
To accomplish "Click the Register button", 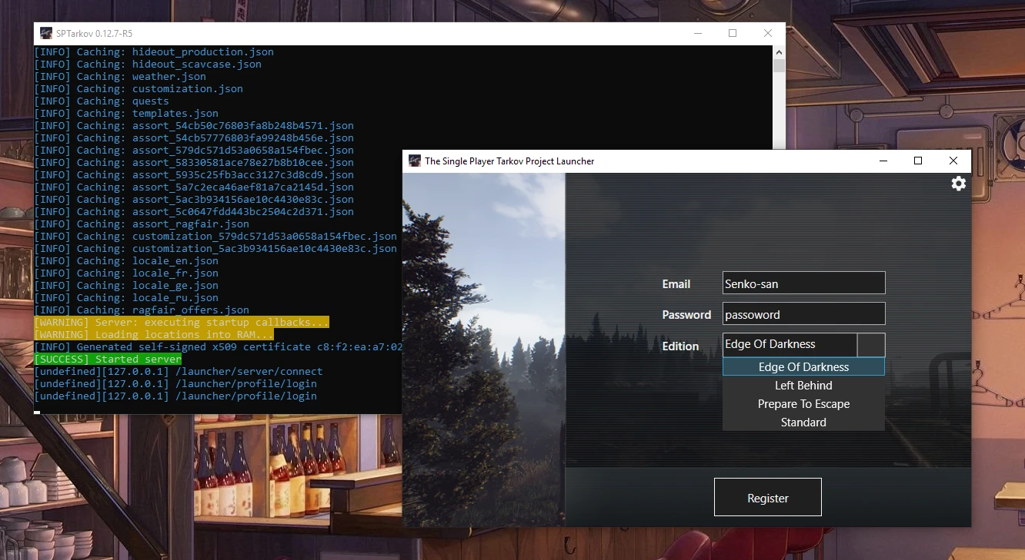I will click(768, 497).
